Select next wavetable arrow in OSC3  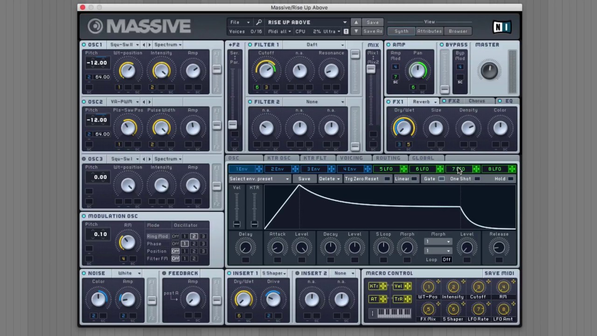point(149,159)
